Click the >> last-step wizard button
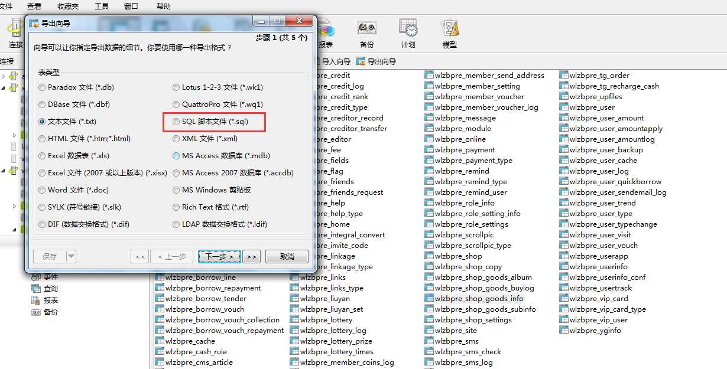Image resolution: width=727 pixels, height=369 pixels. tap(252, 257)
